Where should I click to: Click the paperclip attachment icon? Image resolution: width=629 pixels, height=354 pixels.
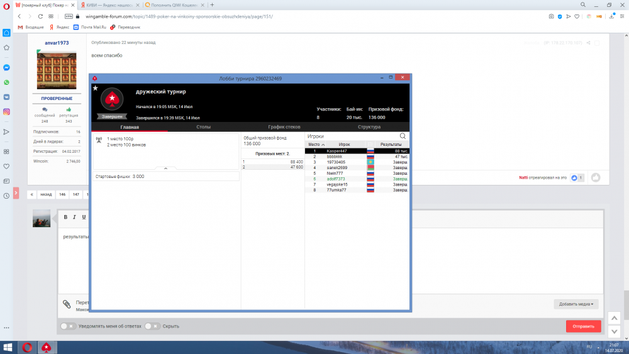tap(67, 304)
